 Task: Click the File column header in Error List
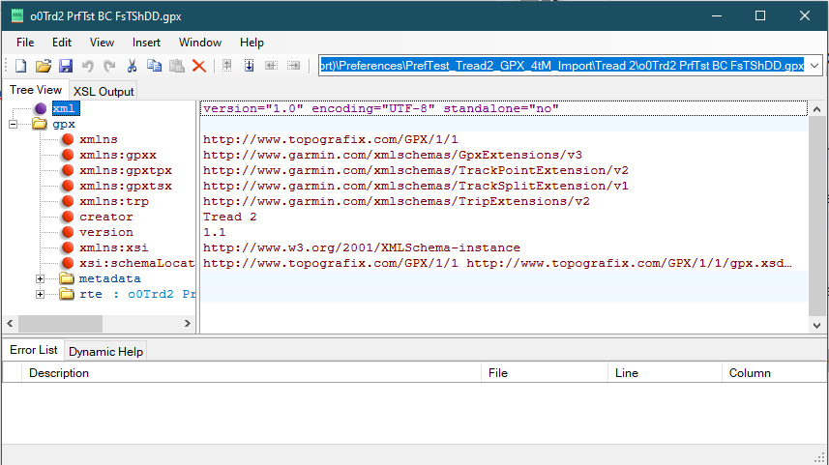point(545,372)
